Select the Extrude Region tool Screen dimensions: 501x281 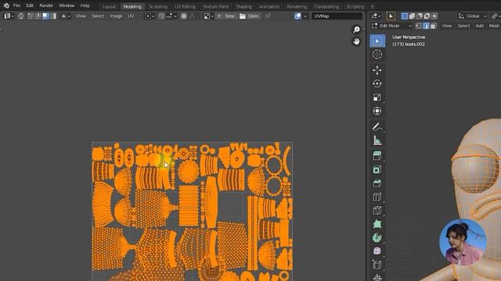pos(377,155)
